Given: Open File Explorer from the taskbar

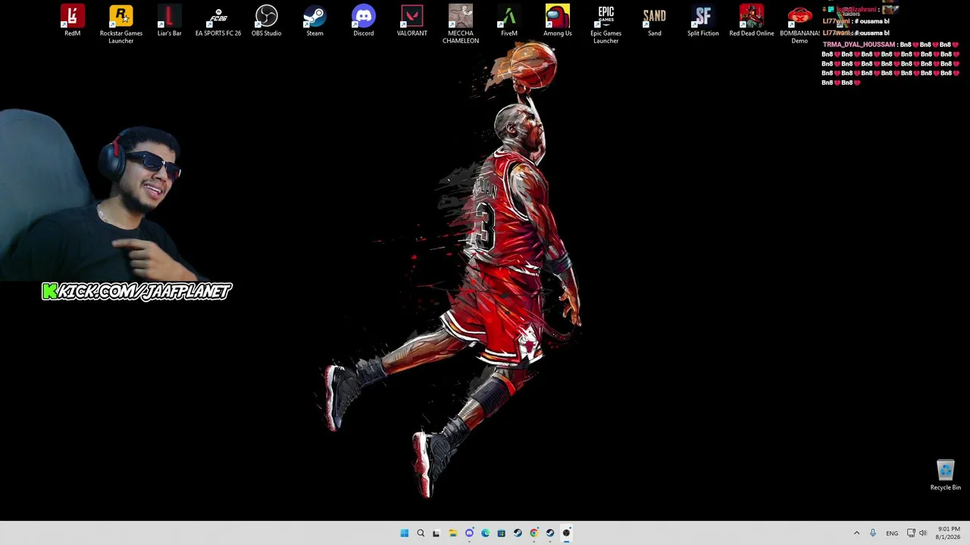Looking at the screenshot, I should click(453, 533).
